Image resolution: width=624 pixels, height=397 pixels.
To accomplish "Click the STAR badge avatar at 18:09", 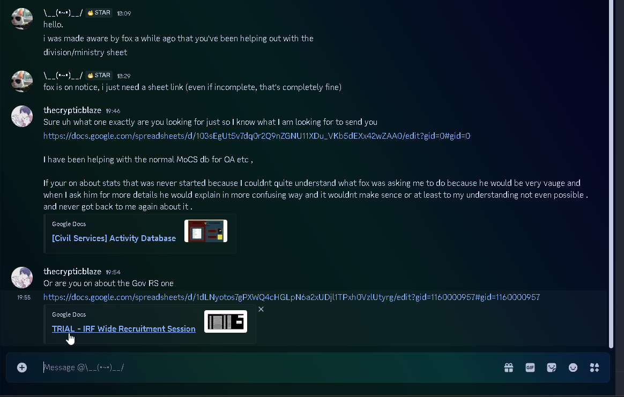I will tap(22, 18).
